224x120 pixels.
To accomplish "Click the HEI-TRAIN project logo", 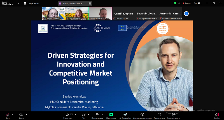I will (43, 29).
